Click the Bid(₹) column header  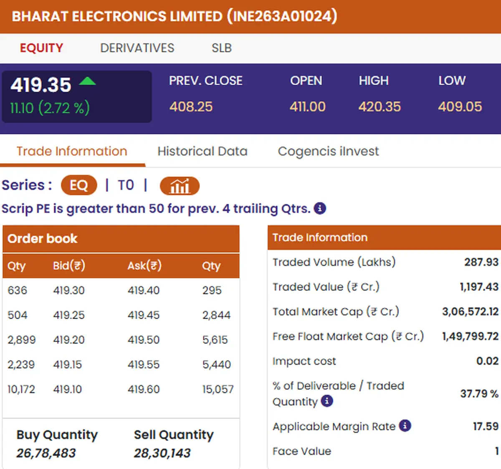[x=69, y=266]
